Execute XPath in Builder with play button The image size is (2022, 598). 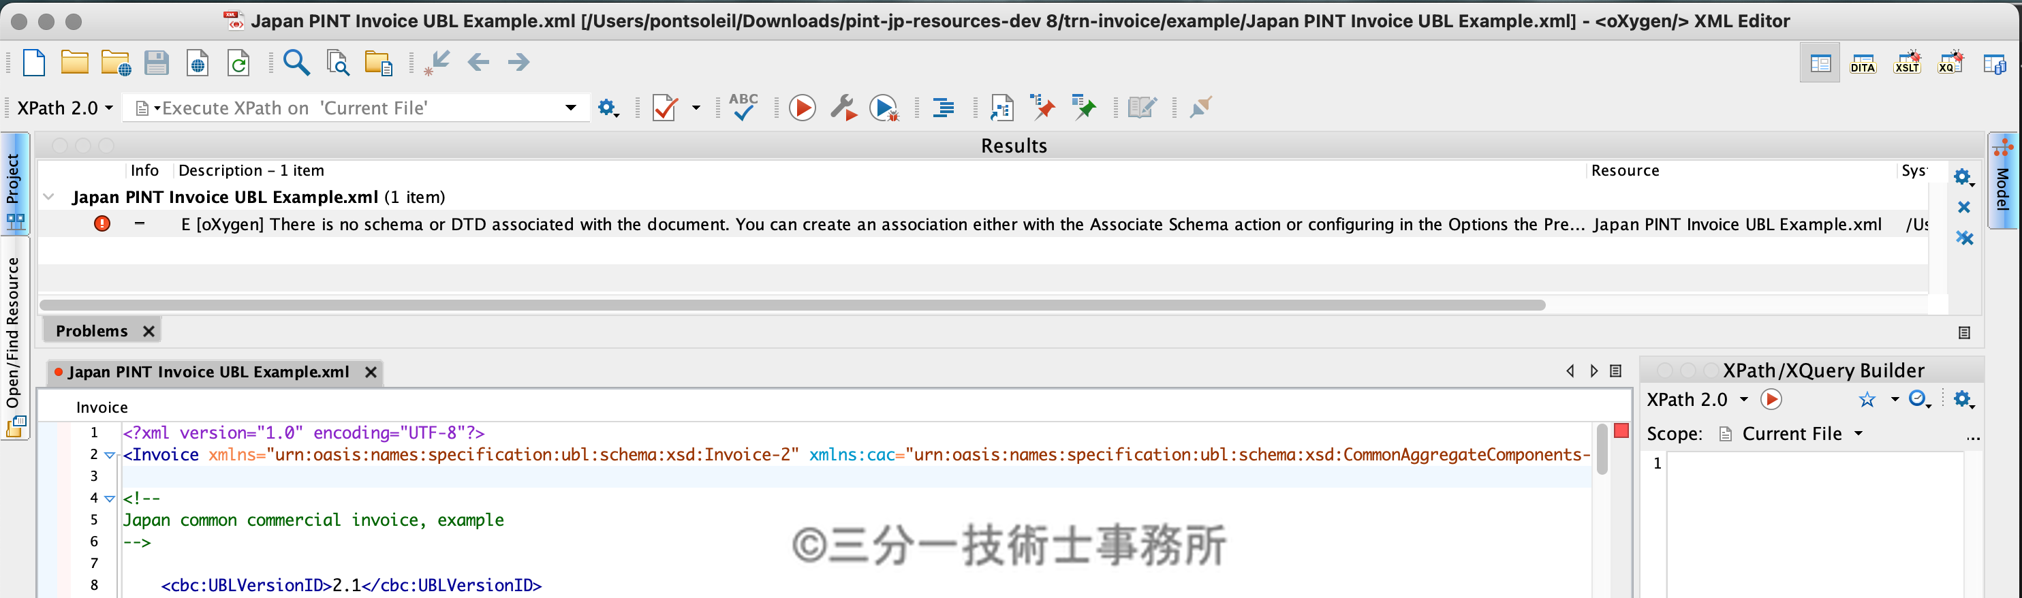[1771, 399]
